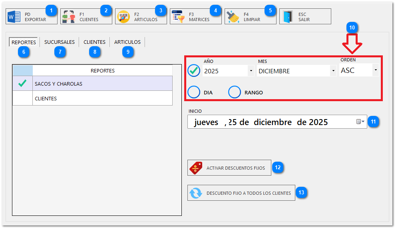This screenshot has height=229, width=396.
Task: Click the ESC Salir door icon
Action: pos(288,17)
